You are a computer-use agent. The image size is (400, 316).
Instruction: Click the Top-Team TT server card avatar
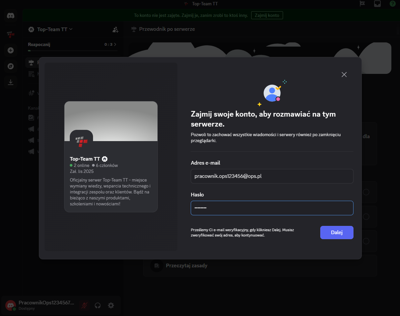point(81,141)
